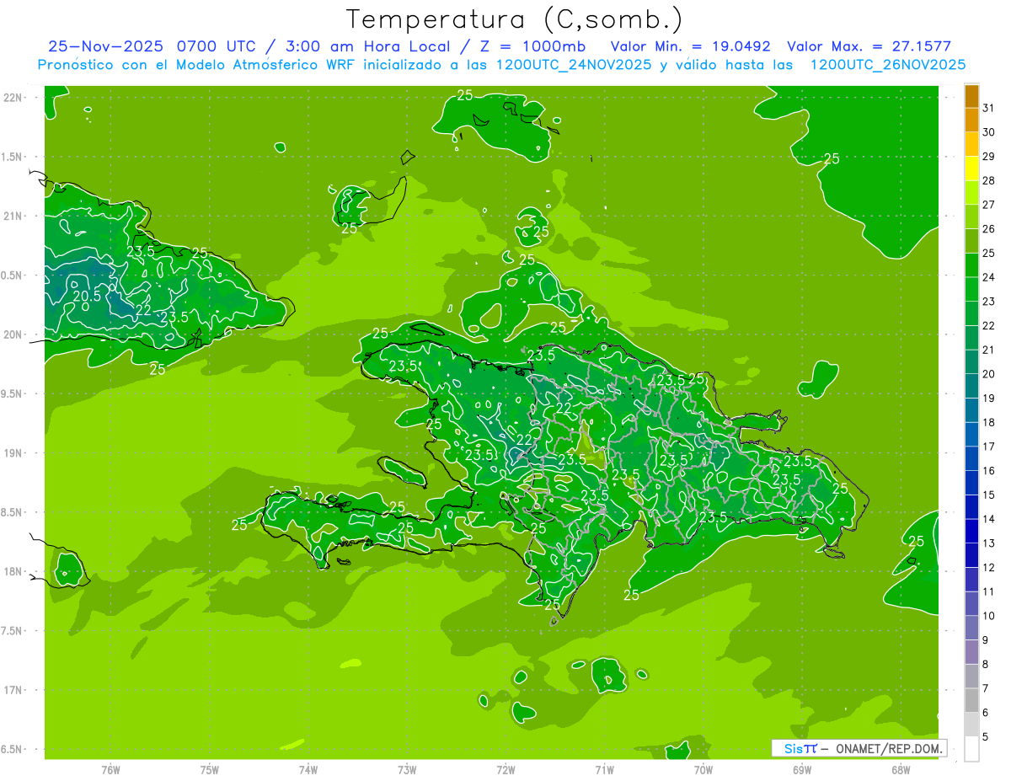Click the '22N' latitude axis label
The width and height of the screenshot is (1011, 781).
(x=13, y=98)
